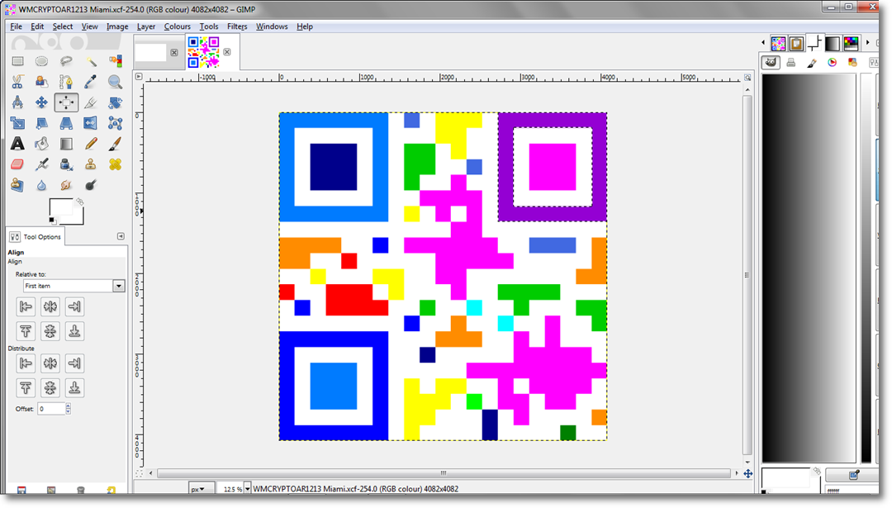892x508 pixels.
Task: Activate the Dodge/Burn tool
Action: click(91, 185)
